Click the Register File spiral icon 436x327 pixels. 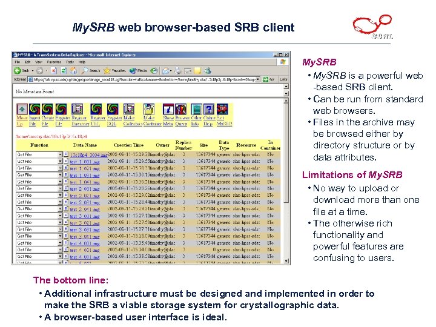tap(61, 109)
